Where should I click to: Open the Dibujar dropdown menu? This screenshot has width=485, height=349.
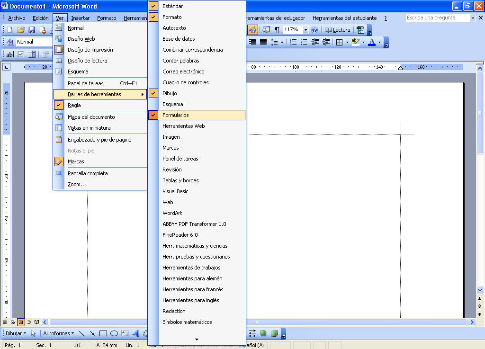pyautogui.click(x=16, y=333)
